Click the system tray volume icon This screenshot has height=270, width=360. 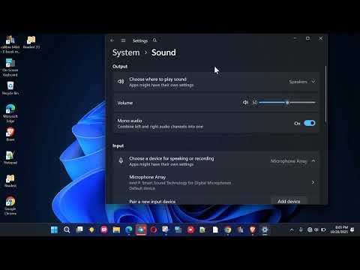(316, 229)
